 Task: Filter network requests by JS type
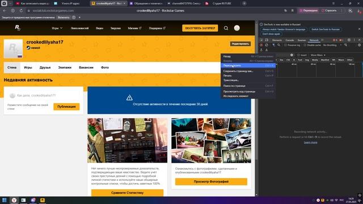[x=294, y=60]
